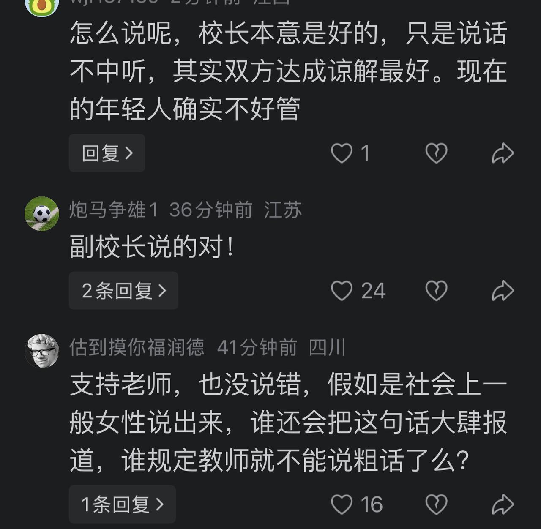Share 炮马争雄1's comment
Image resolution: width=541 pixels, height=529 pixels.
click(503, 291)
